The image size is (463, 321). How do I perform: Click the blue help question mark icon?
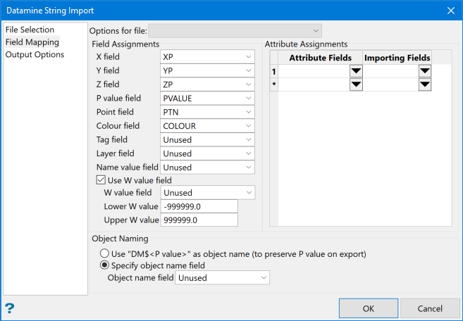[x=10, y=308]
